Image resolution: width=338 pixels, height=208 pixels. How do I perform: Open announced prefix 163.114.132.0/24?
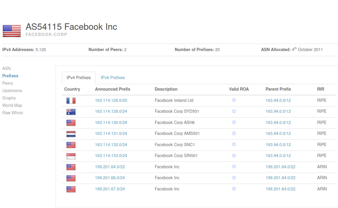tap(111, 145)
